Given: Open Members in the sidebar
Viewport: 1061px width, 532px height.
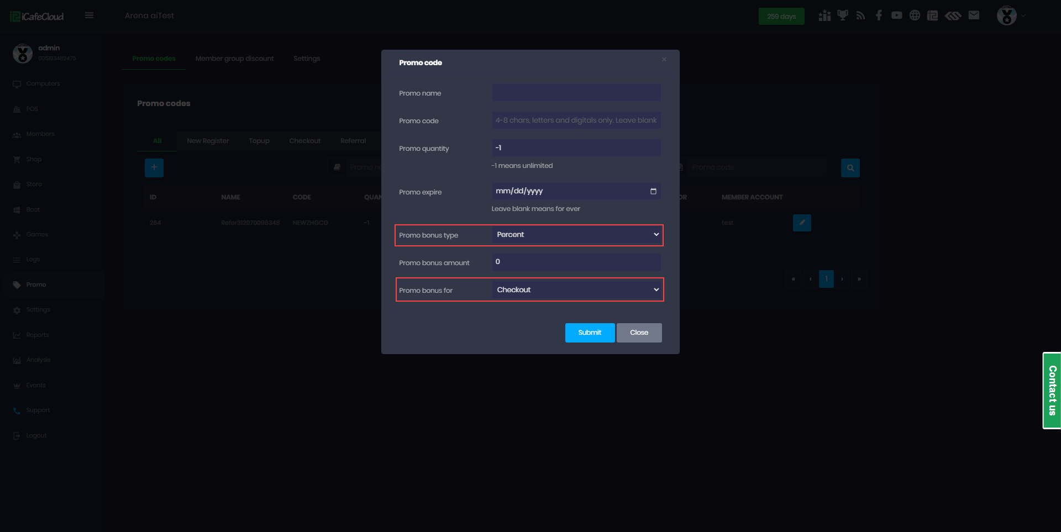Looking at the screenshot, I should coord(40,134).
